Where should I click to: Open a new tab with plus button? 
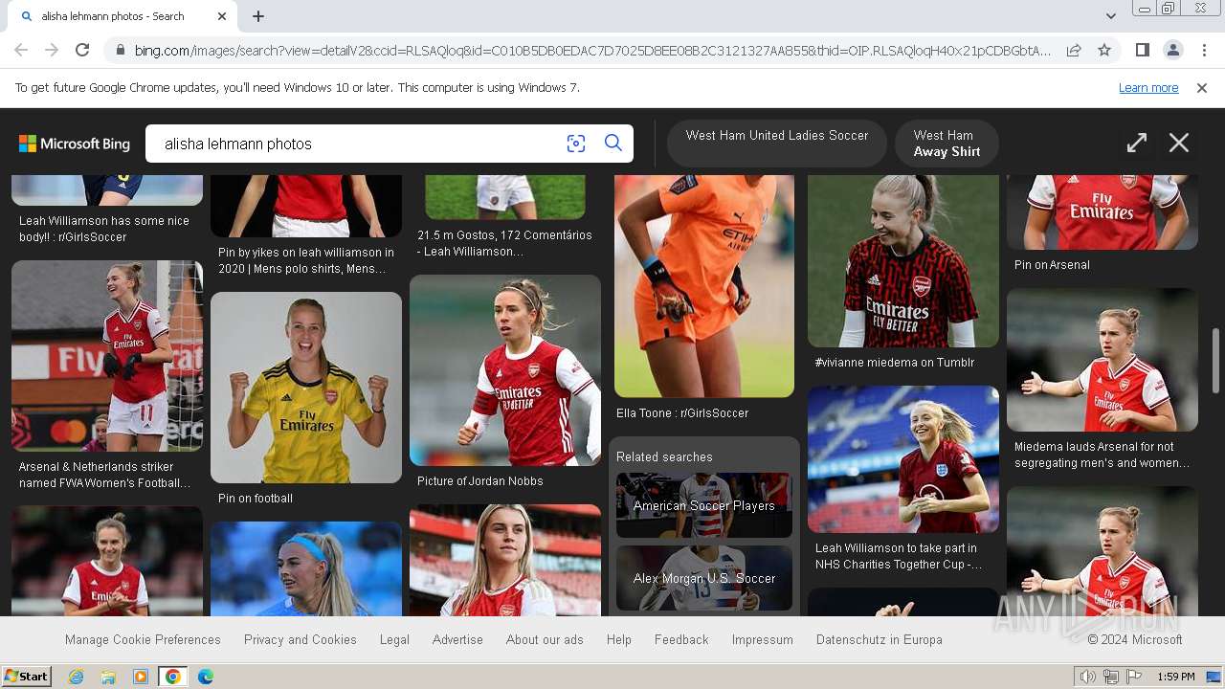pos(258,16)
